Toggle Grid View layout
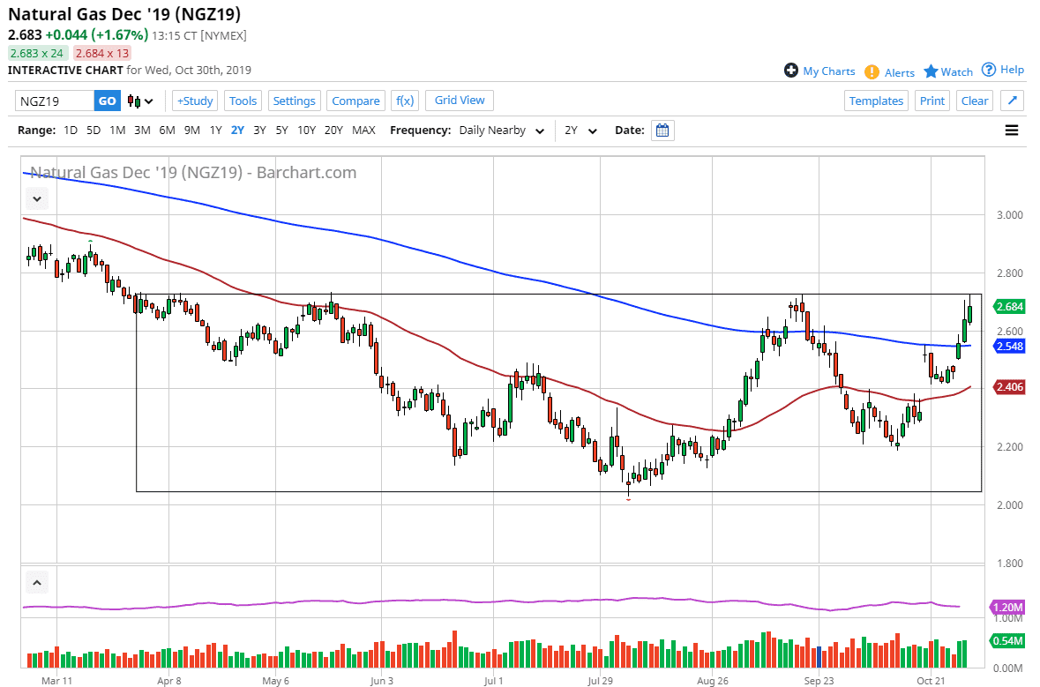The width and height of the screenshot is (1040, 687). (x=460, y=101)
